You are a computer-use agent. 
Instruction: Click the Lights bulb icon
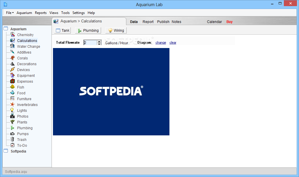(x=13, y=110)
